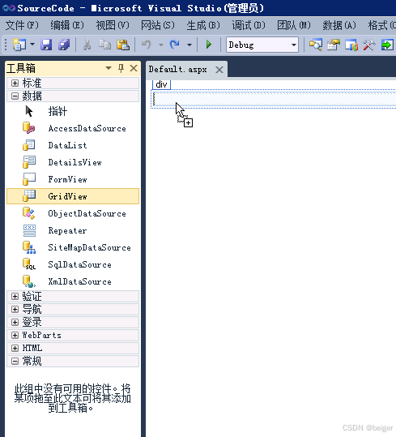This screenshot has height=437, width=396.
Task: Expand the WebParts toolbox group
Action: point(15,335)
